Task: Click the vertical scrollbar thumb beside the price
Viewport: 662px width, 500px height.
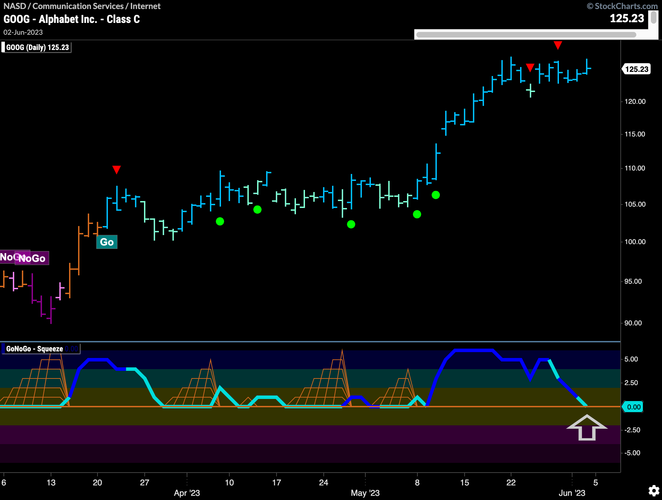Action: (x=653, y=17)
